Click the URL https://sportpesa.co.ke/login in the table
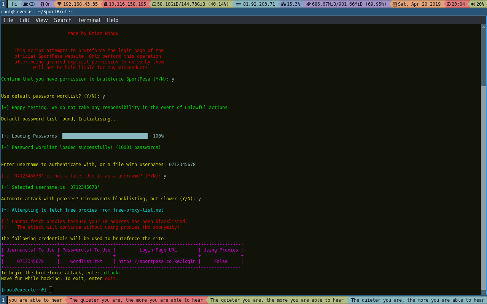Image resolution: width=487 pixels, height=304 pixels. [157, 261]
